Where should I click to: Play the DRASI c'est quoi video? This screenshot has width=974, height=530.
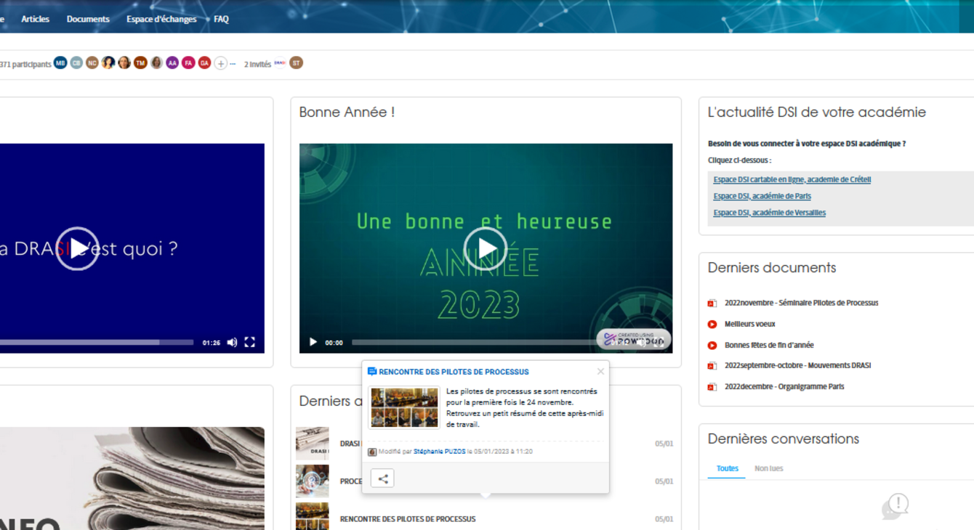coord(77,248)
